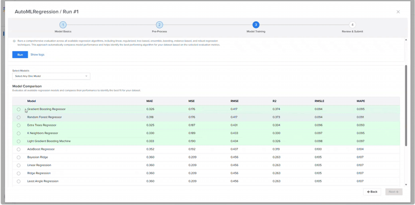Jump to step 4 Review & Submit

coord(352,25)
